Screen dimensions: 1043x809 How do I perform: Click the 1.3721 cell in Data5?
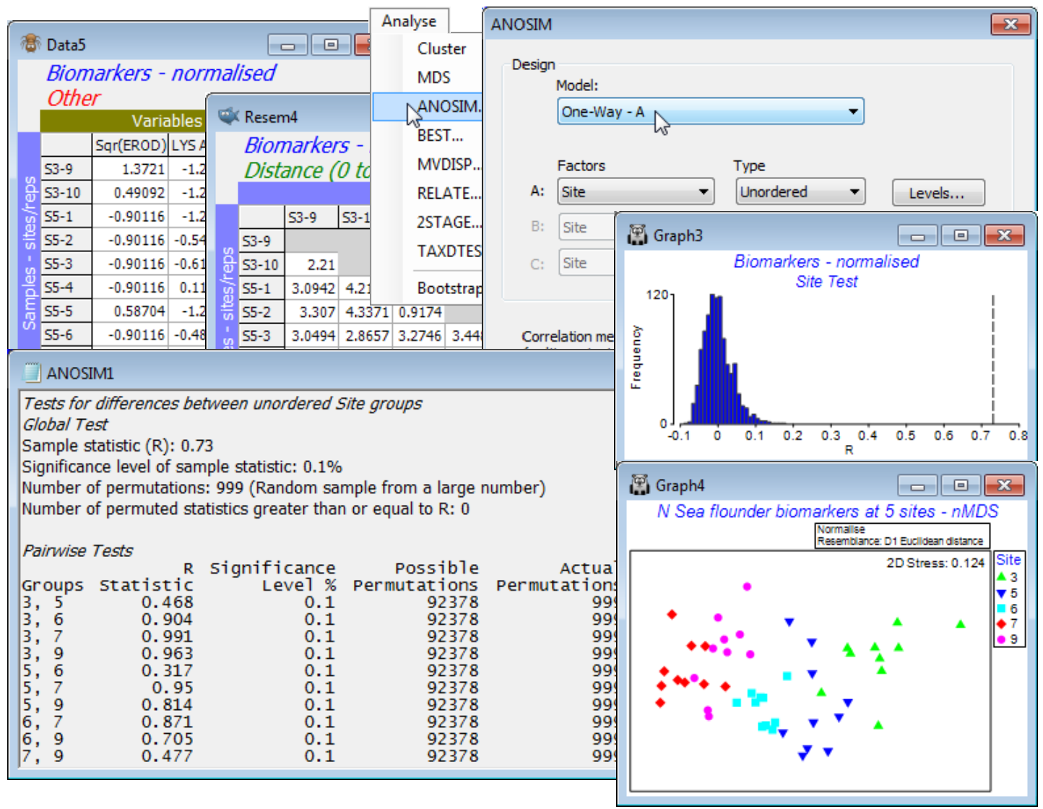131,169
